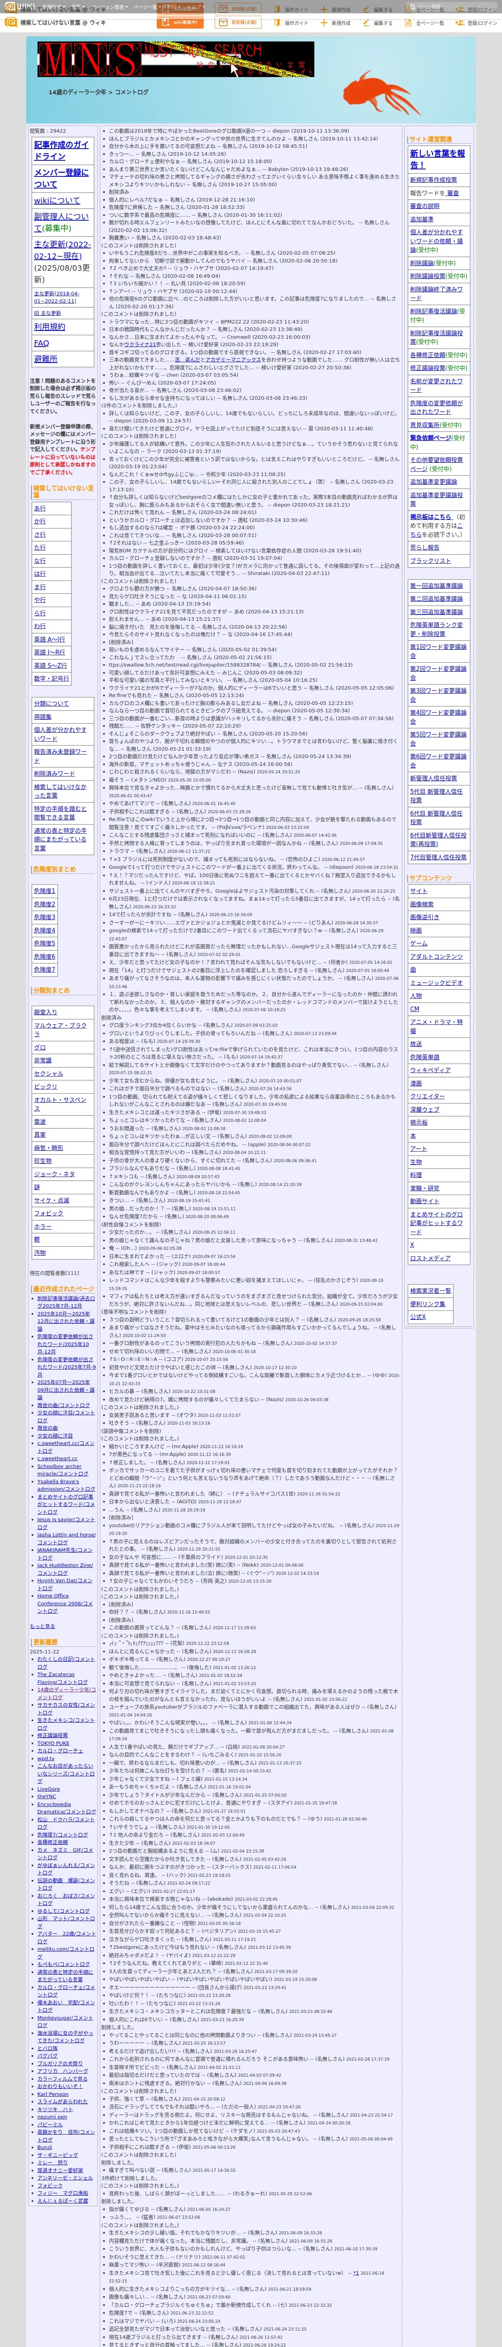The image size is (502, 2347).
Task: Open the 副管理人について link
Action: [61, 221]
